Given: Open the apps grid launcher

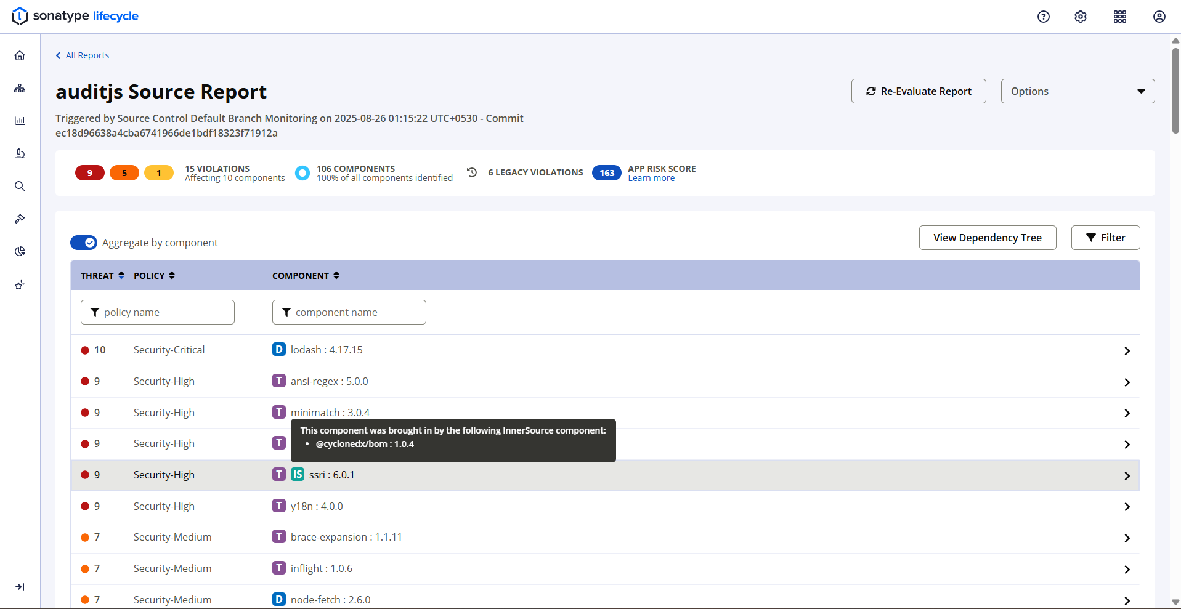Looking at the screenshot, I should click(x=1120, y=17).
